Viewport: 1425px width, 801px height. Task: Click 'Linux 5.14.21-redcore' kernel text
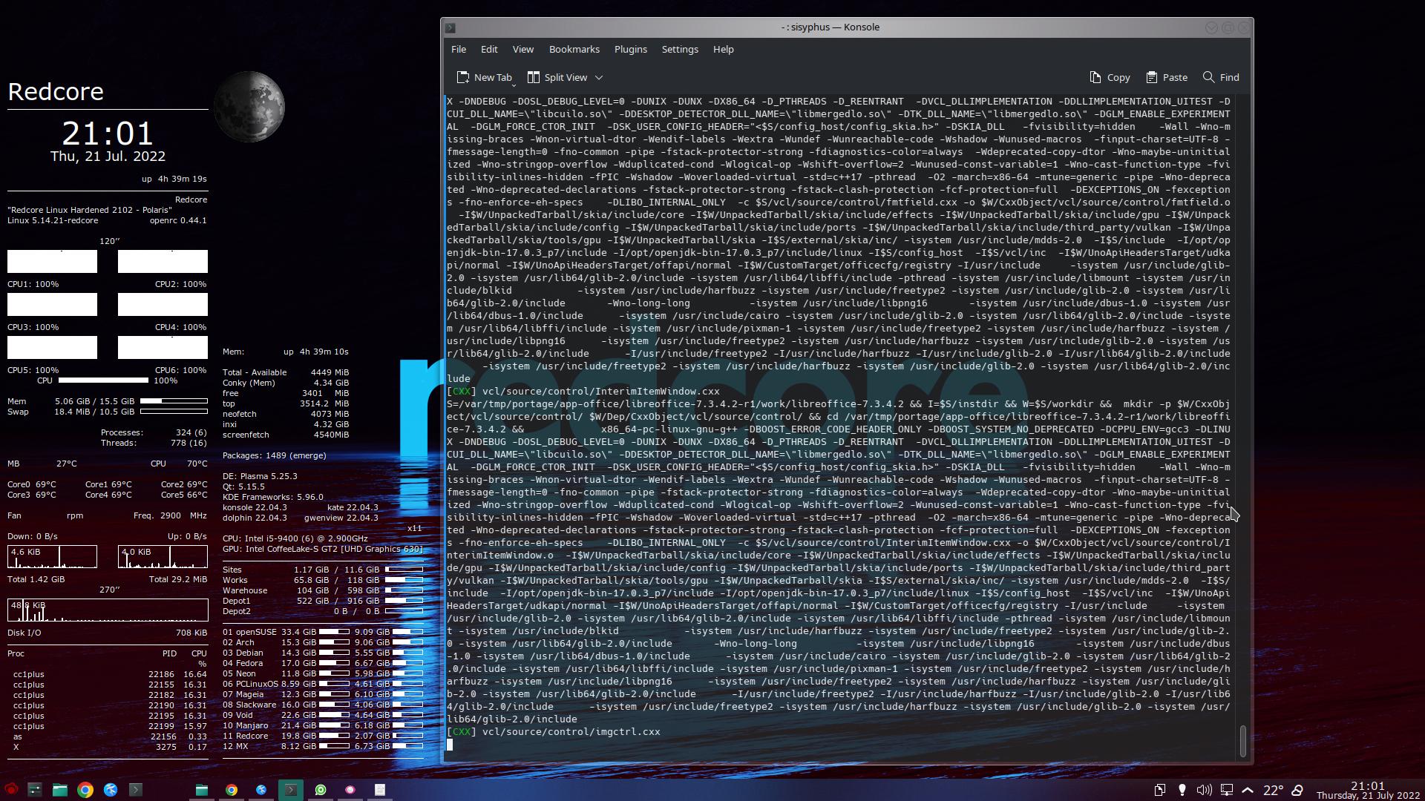pos(53,220)
